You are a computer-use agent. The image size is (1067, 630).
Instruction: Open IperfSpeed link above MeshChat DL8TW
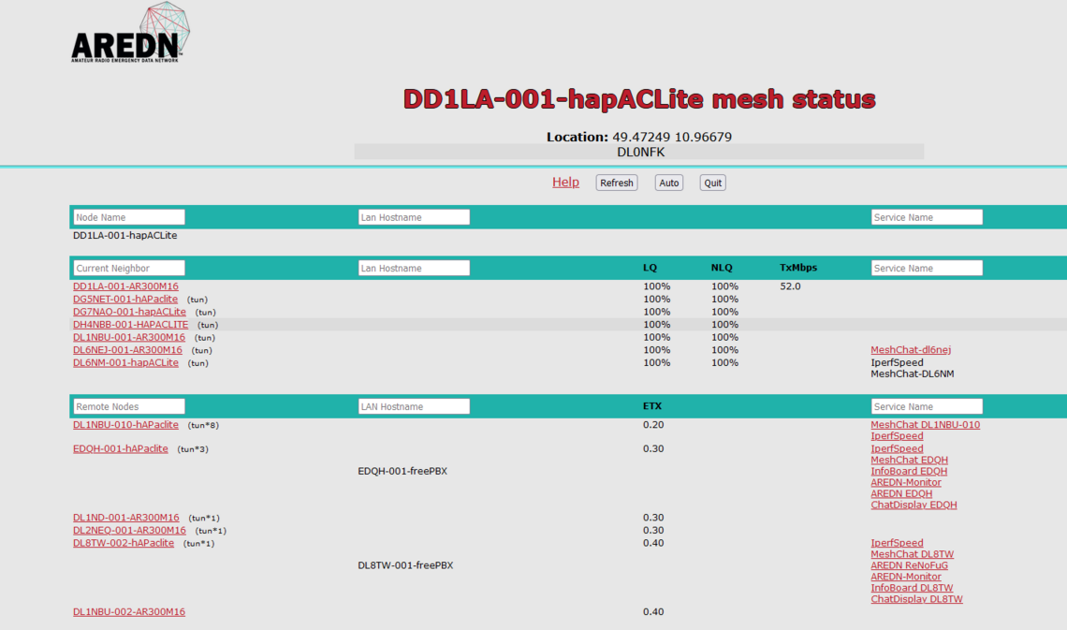pos(897,544)
